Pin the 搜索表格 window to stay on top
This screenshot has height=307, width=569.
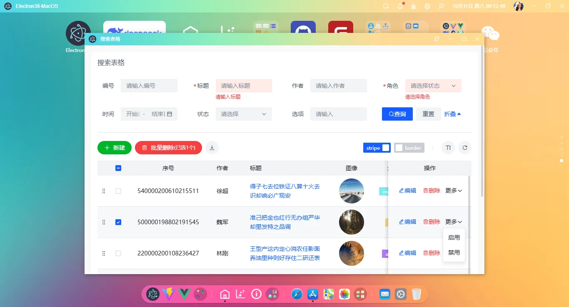click(436, 39)
